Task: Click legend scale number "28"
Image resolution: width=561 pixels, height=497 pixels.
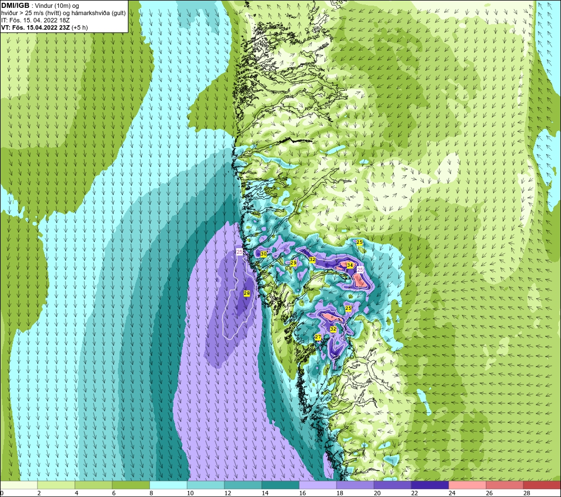Action: (527, 493)
